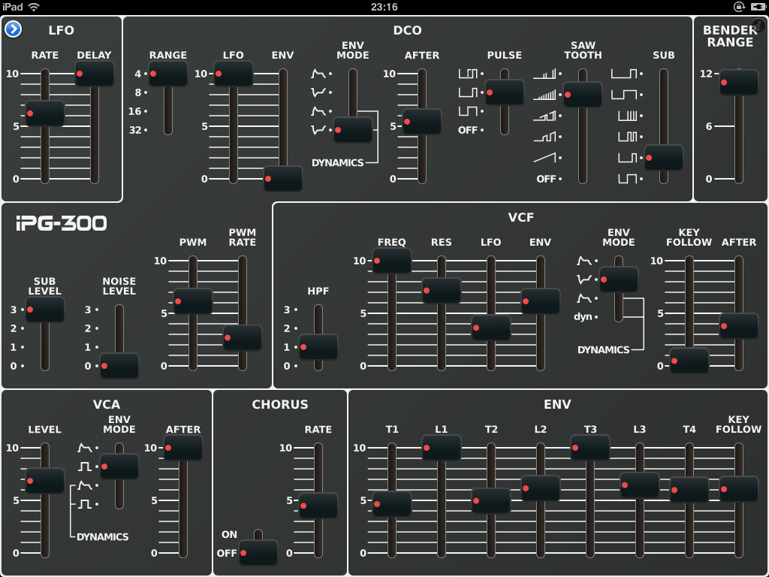Set Pulse waveform to OFF
This screenshot has height=577, width=769.
468,130
